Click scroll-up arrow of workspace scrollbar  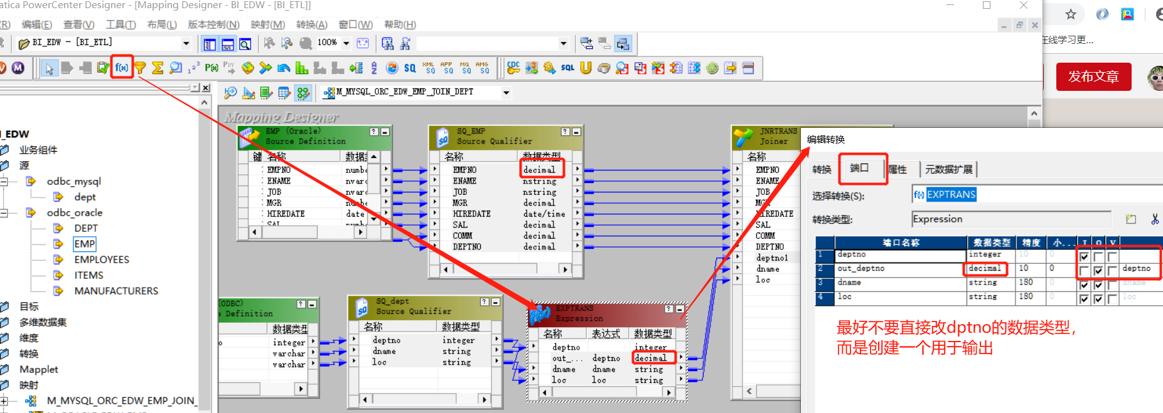(x=1034, y=113)
